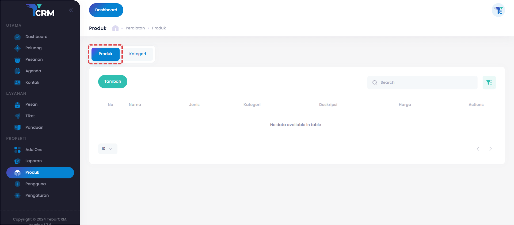Open the user profile avatar

(498, 10)
